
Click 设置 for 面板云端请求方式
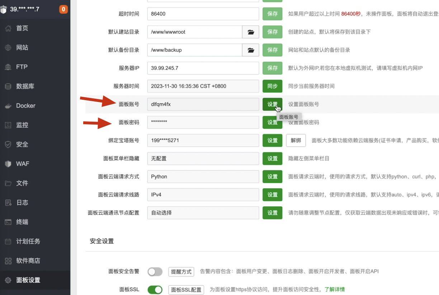tap(273, 177)
